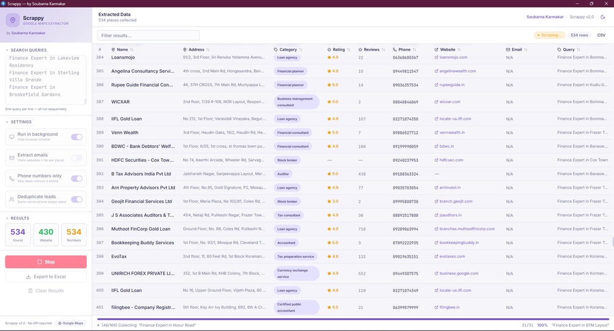Click the phone icon beside Phone numbers only

click(12, 178)
